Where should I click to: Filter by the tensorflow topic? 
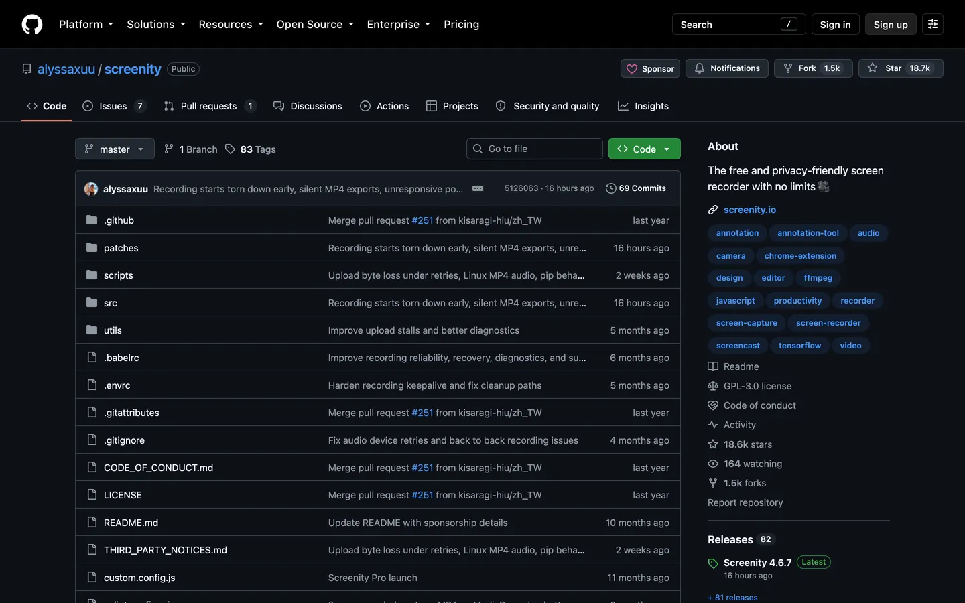(799, 346)
